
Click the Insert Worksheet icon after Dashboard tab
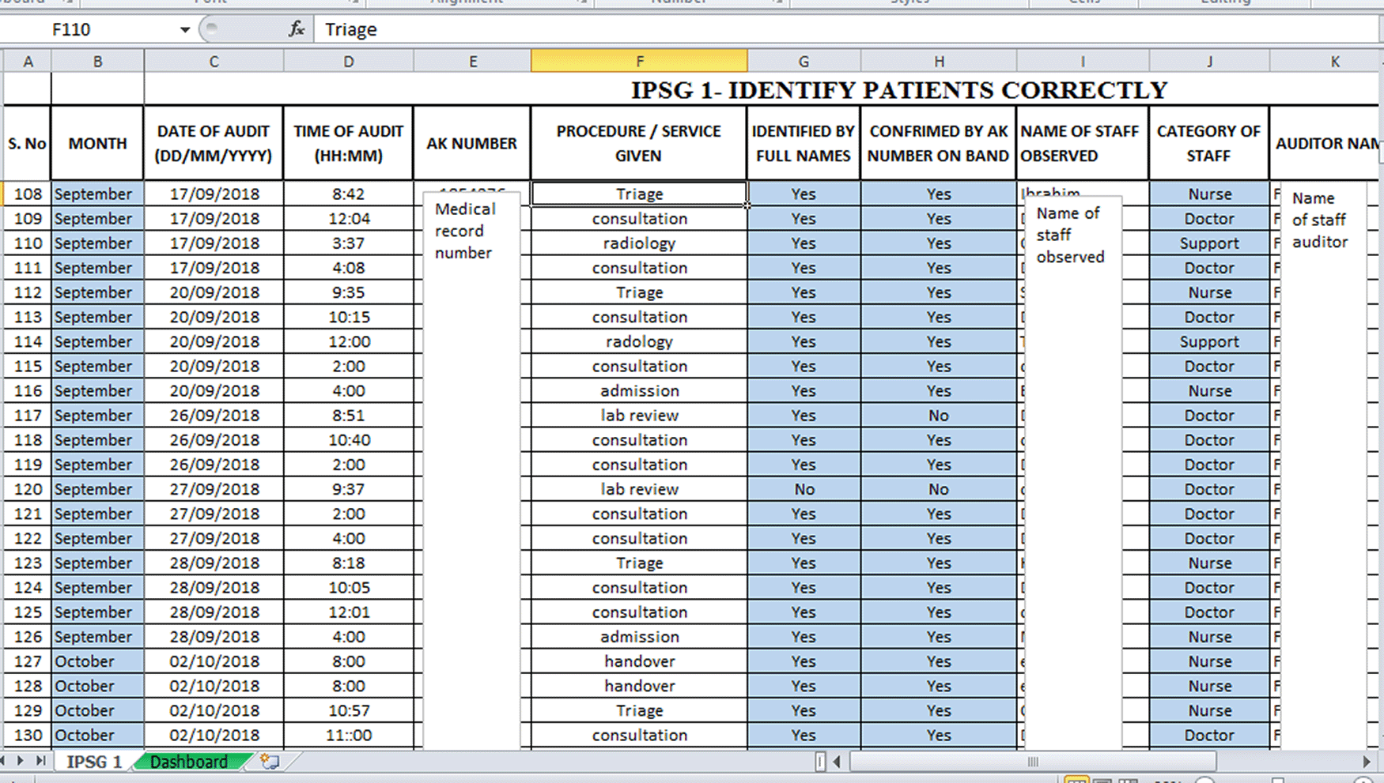270,761
